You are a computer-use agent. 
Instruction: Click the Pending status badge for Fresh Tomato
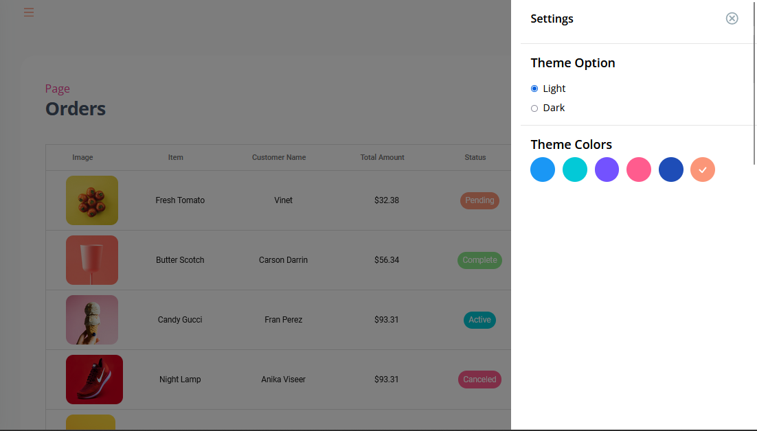[479, 200]
